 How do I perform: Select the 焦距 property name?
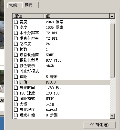tap(23, 77)
